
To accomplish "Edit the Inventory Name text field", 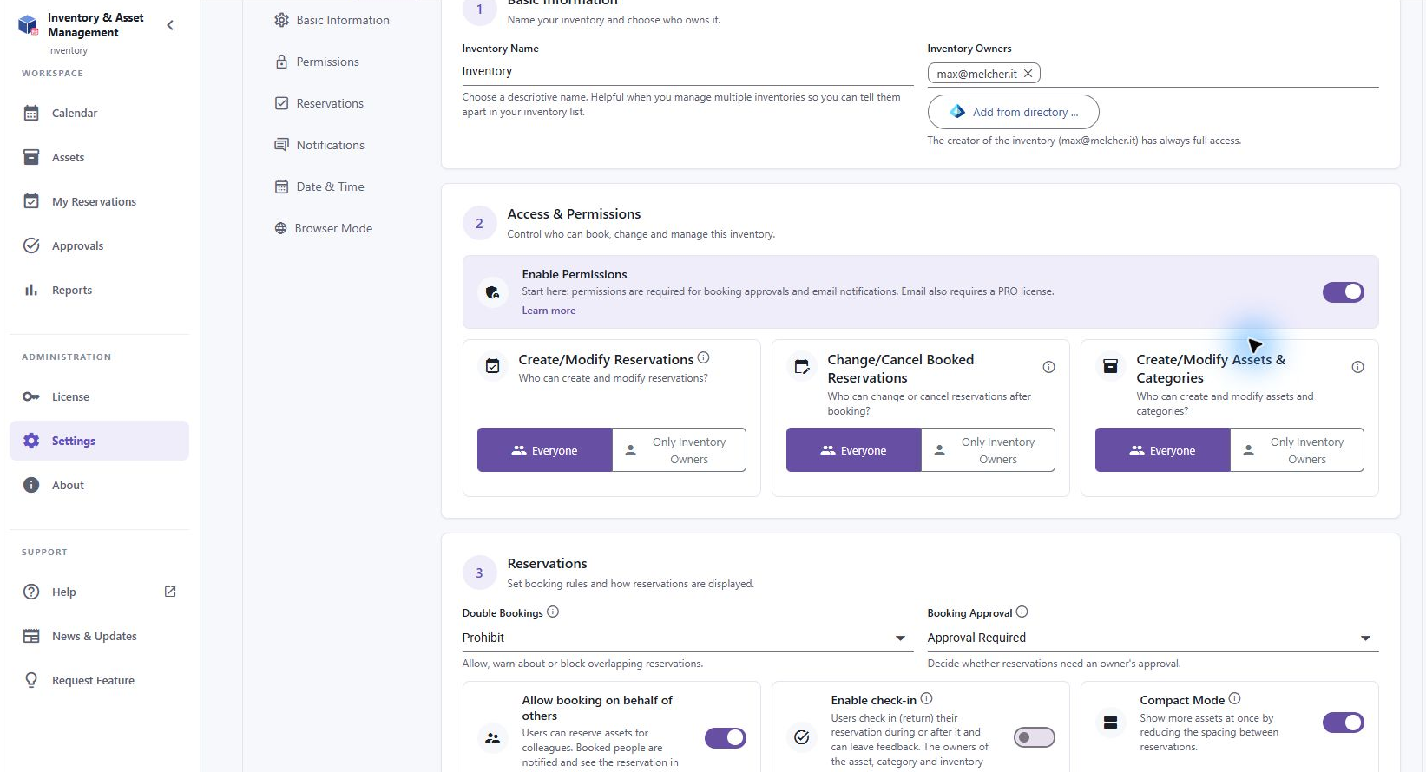I will tap(687, 71).
